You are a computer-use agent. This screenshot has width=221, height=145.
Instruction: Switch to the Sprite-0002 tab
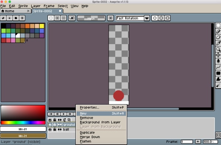[x=48, y=11]
